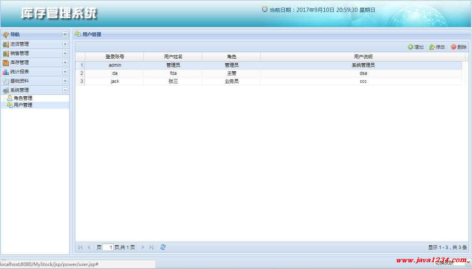Sort by the 登录账号 column header

(115, 57)
